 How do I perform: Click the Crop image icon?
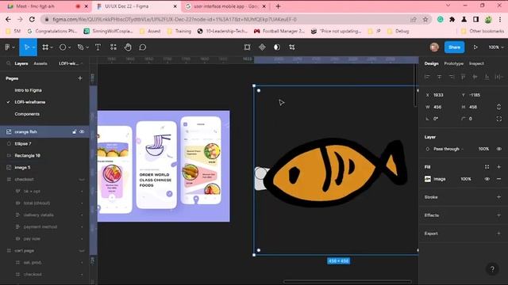(292, 47)
